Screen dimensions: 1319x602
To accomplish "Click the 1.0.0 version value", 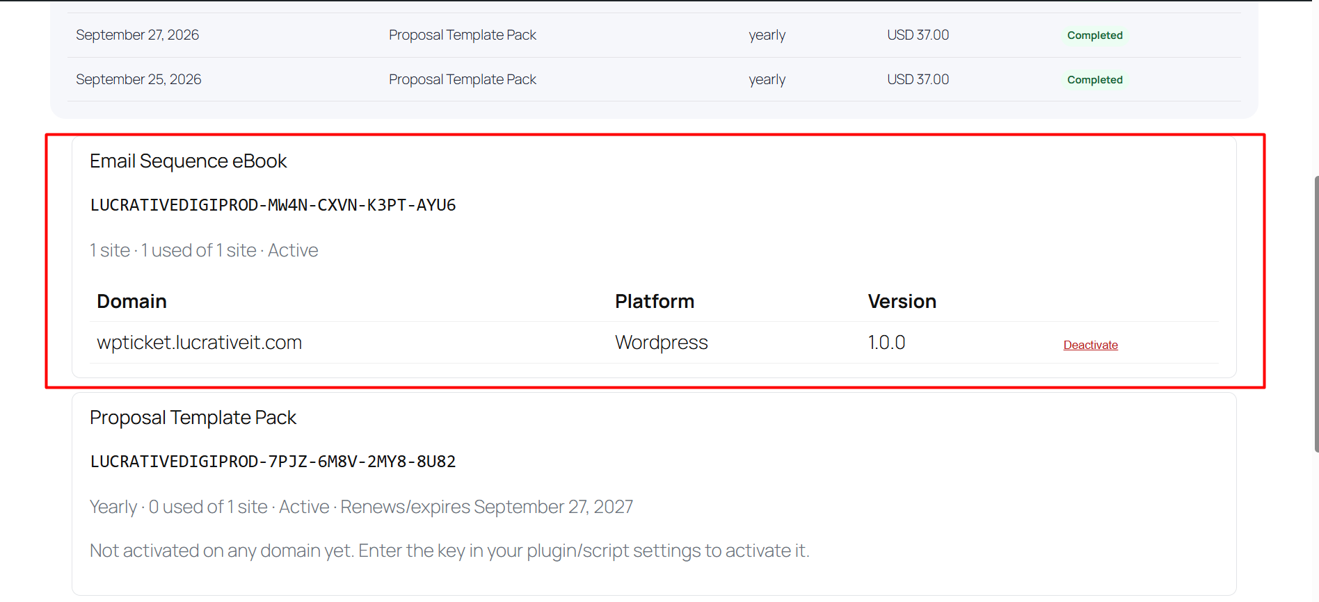I will [x=886, y=343].
